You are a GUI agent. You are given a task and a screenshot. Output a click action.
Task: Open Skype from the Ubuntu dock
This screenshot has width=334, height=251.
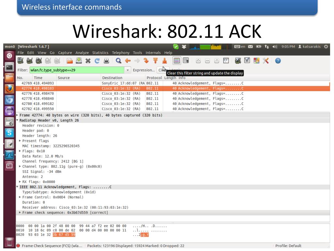coord(9,133)
